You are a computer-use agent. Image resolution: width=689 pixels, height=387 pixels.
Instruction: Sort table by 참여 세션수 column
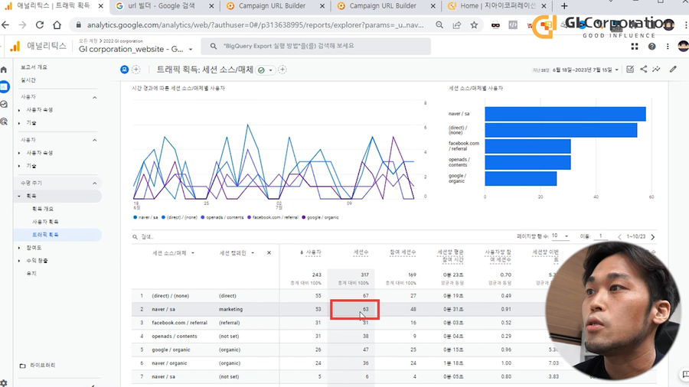coord(403,252)
